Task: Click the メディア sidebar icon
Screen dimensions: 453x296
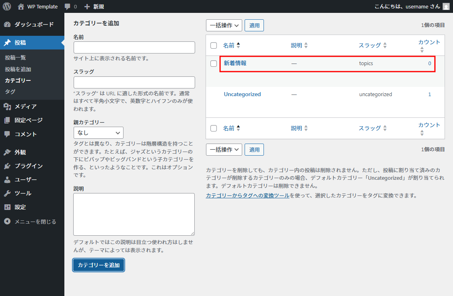Action: [7, 107]
